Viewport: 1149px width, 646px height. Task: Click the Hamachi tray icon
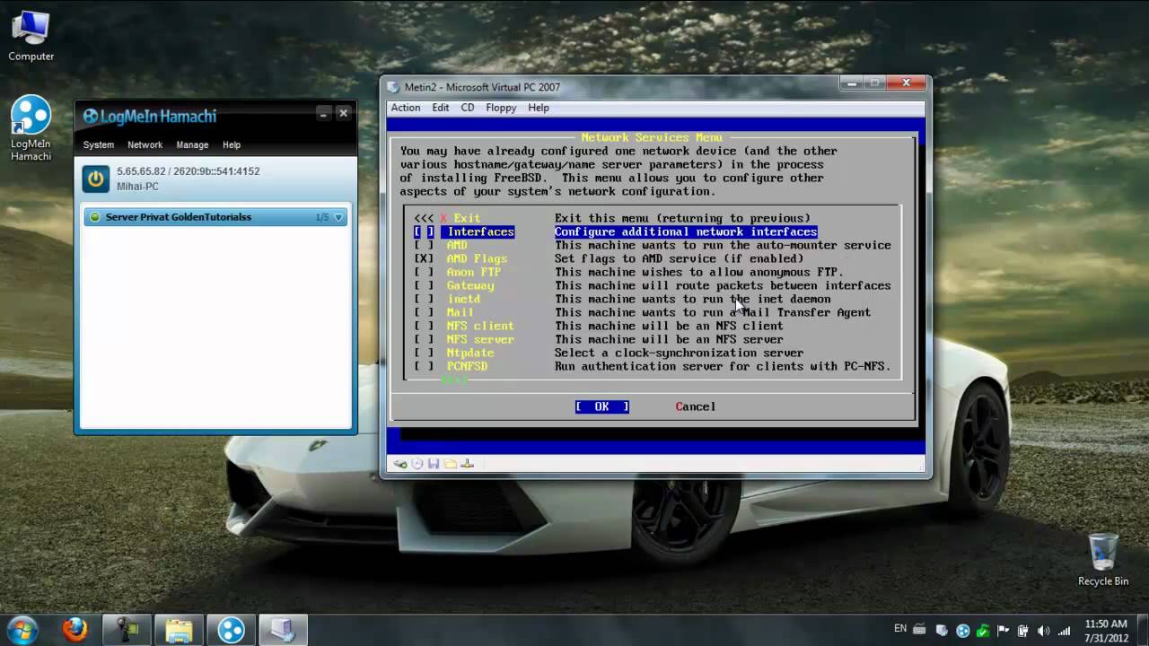tap(962, 630)
